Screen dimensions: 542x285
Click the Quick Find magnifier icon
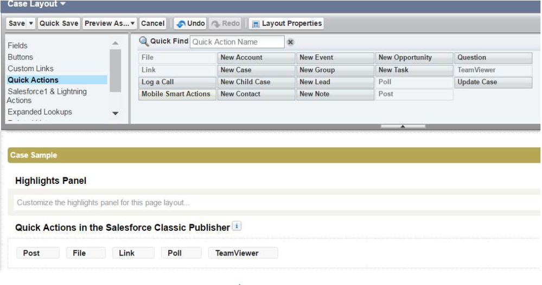[144, 41]
